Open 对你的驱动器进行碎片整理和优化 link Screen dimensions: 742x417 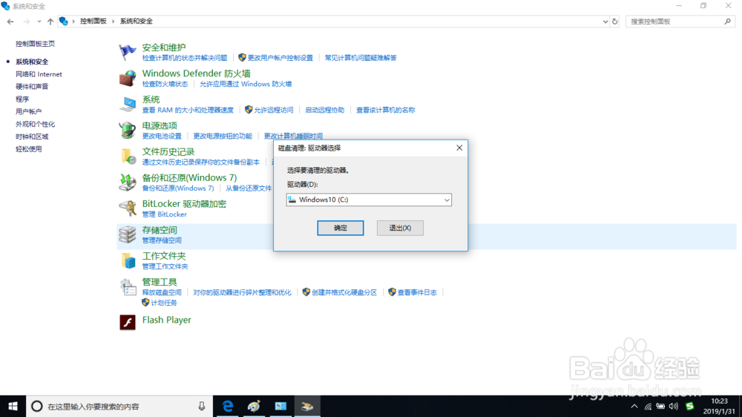tap(242, 292)
